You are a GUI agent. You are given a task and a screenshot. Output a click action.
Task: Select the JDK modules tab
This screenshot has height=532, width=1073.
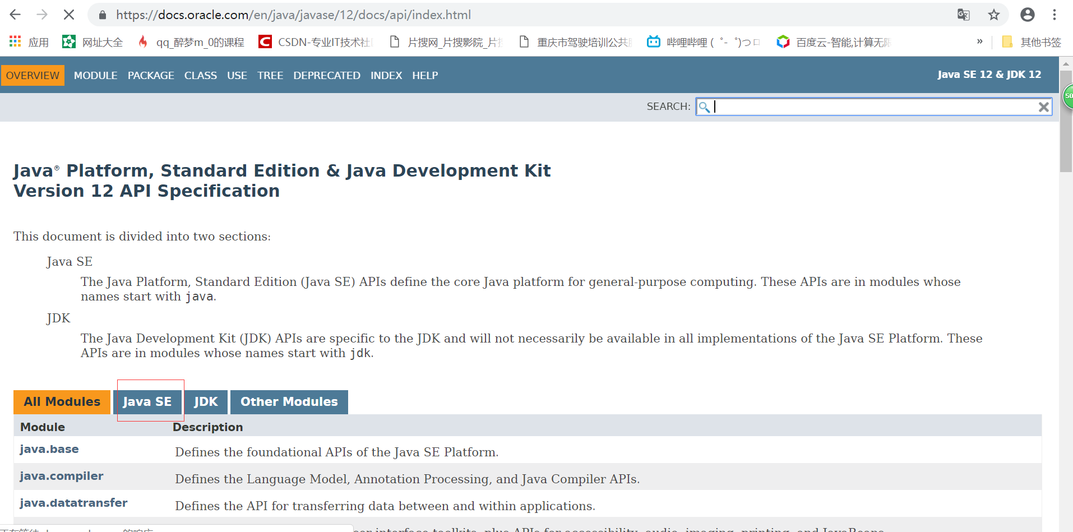tap(206, 402)
